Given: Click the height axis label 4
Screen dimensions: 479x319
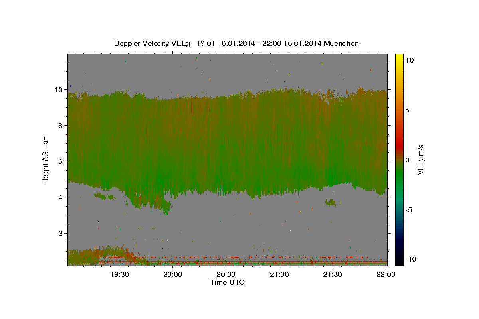Looking at the screenshot, I should 60,197.
